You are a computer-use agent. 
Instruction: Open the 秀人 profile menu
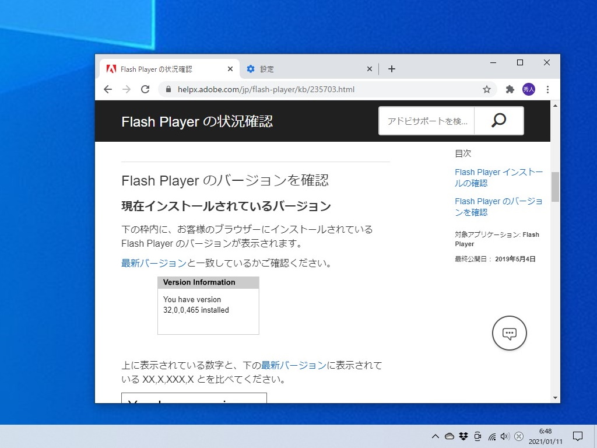528,89
